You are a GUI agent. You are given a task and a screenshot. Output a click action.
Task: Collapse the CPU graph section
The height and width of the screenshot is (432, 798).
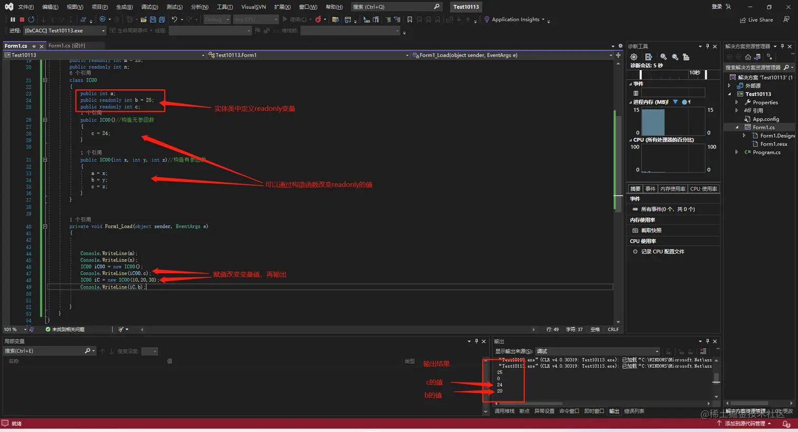pyautogui.click(x=630, y=140)
